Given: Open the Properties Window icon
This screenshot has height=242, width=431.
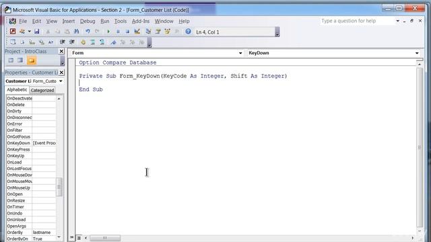Looking at the screenshot, I should [158, 32].
